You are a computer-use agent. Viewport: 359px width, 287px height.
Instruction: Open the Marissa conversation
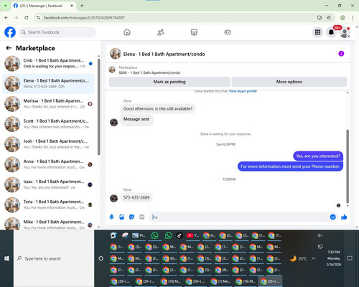point(49,104)
